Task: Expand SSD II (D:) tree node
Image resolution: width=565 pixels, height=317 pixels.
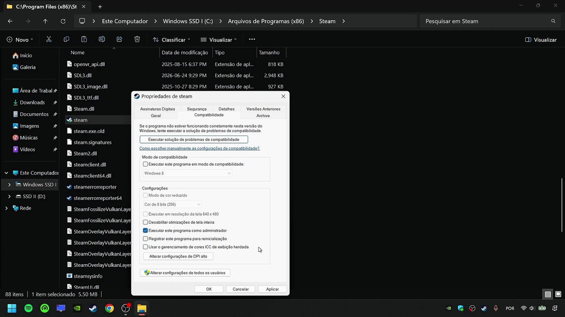Action: click(9, 196)
